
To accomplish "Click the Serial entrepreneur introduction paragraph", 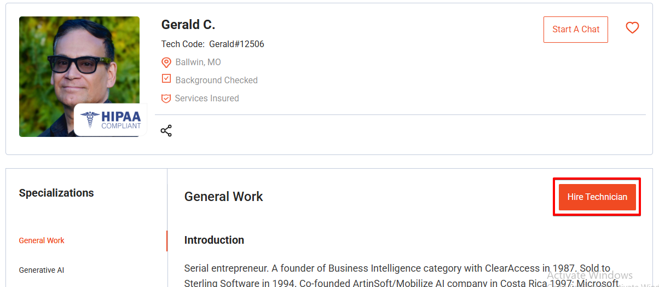I will pos(402,276).
